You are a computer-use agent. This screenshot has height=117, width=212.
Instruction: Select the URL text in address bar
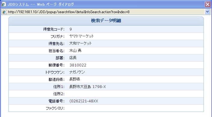pyautogui.click(x=69, y=12)
